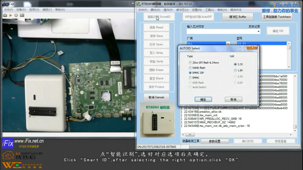Click the image display icon in capture toolbar
Image resolution: width=303 pixels, height=170 pixels.
[x=22, y=15]
